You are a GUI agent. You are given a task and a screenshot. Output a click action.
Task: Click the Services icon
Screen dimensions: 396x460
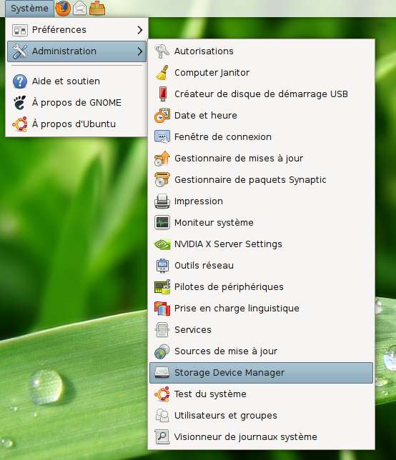coord(162,330)
